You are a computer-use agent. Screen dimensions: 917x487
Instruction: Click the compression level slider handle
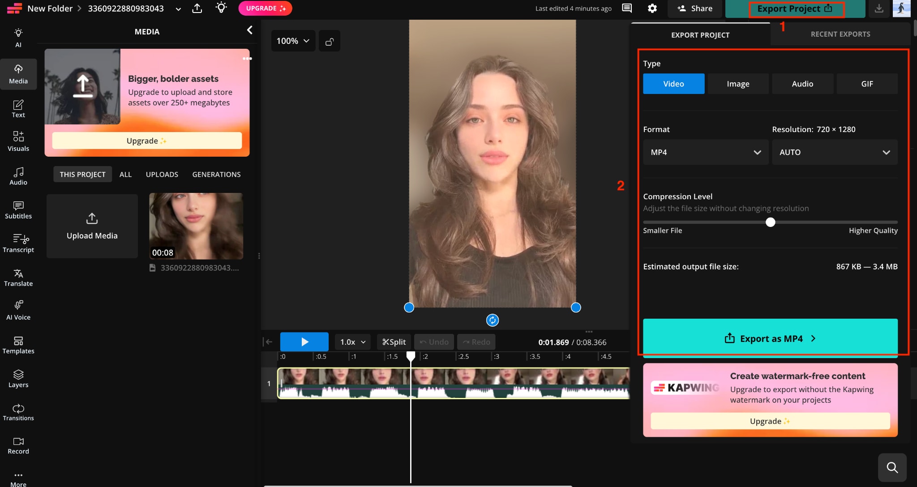[770, 222]
